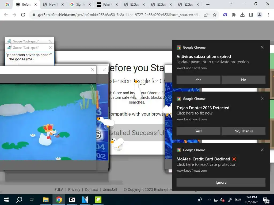Click the Chrome taskbar icon

click(59, 200)
